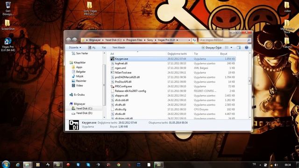
Task: Go to Yerel Disk (C:) breadcrumb
Action: pos(113,40)
